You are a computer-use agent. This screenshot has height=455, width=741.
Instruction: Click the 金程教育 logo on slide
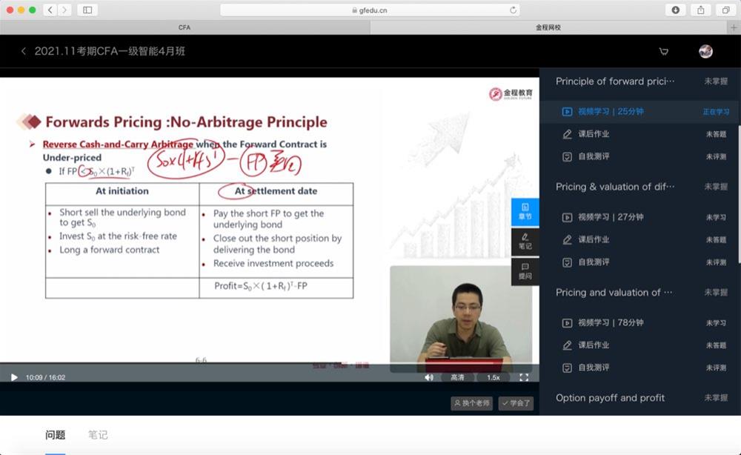click(x=511, y=93)
